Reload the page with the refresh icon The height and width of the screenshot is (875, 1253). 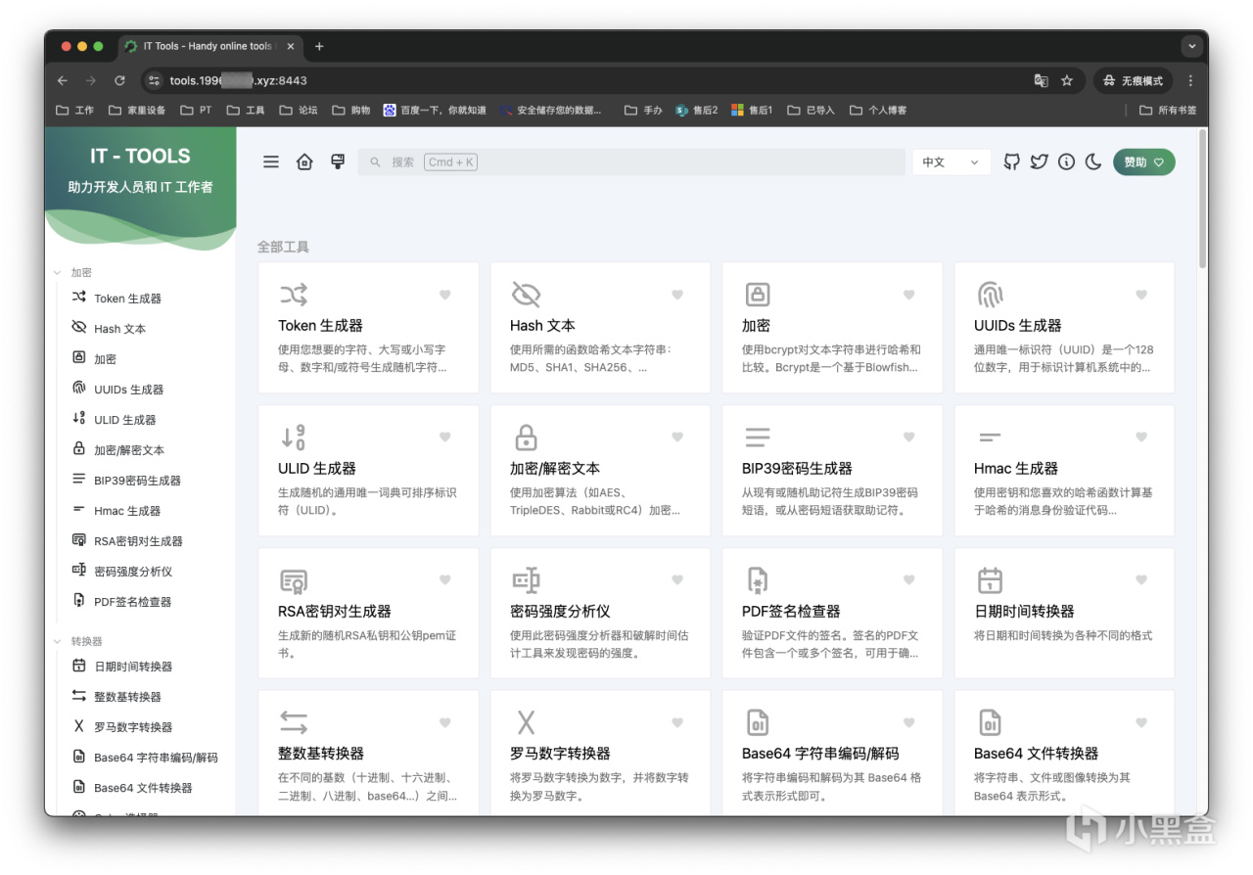pyautogui.click(x=119, y=80)
